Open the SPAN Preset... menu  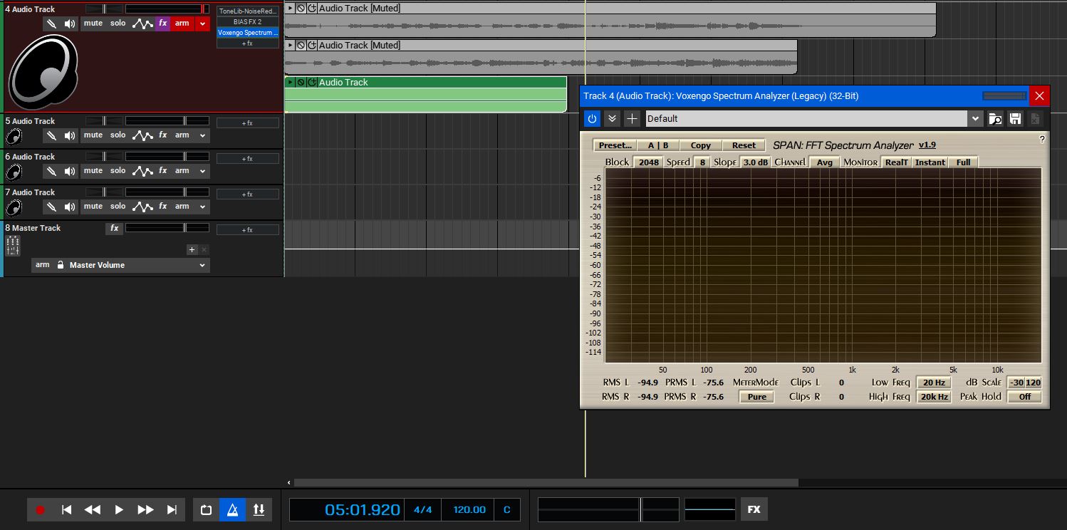pos(615,145)
